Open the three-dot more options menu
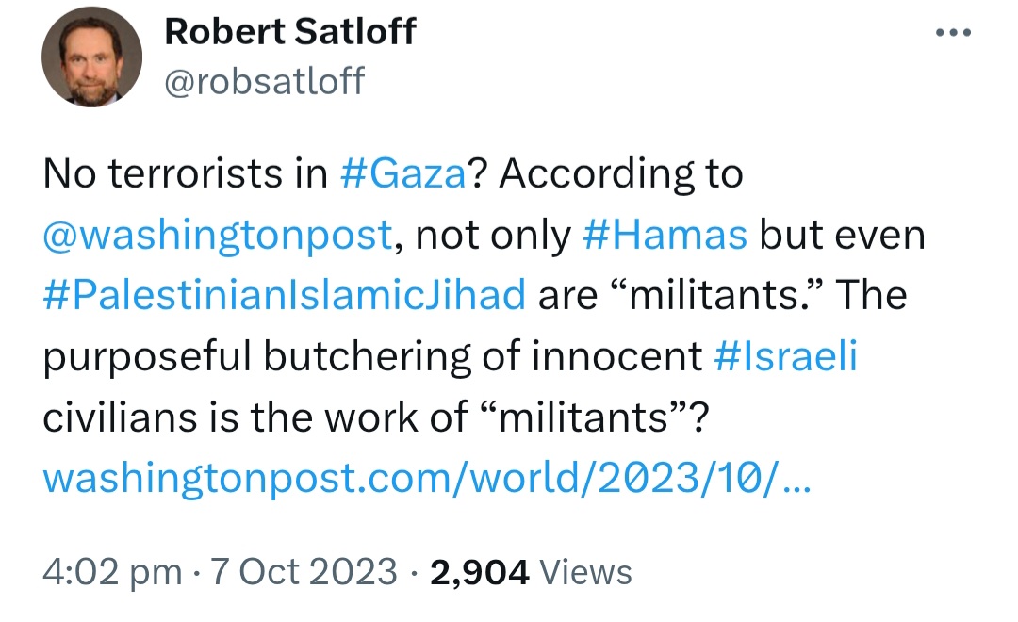Viewport: 1018px width, 622px height. [x=953, y=33]
